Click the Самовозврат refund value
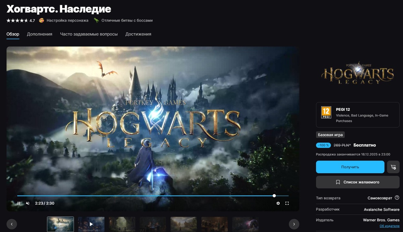The width and height of the screenshot is (403, 232). [x=380, y=198]
